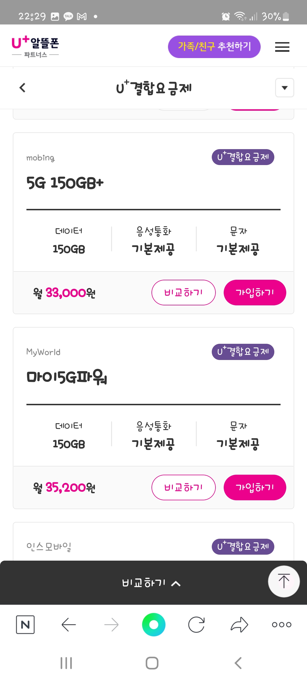The height and width of the screenshot is (683, 307).
Task: Tap 가입하기 for the 33,000원 plan
Action: click(x=255, y=293)
